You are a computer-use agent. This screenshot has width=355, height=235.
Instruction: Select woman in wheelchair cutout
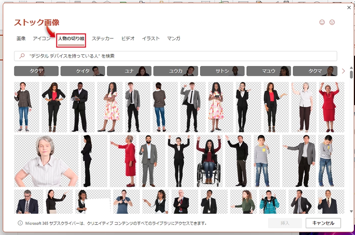point(209,161)
